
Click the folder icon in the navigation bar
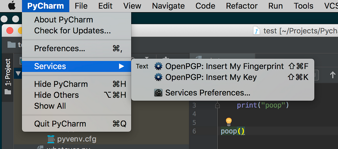tap(11, 44)
